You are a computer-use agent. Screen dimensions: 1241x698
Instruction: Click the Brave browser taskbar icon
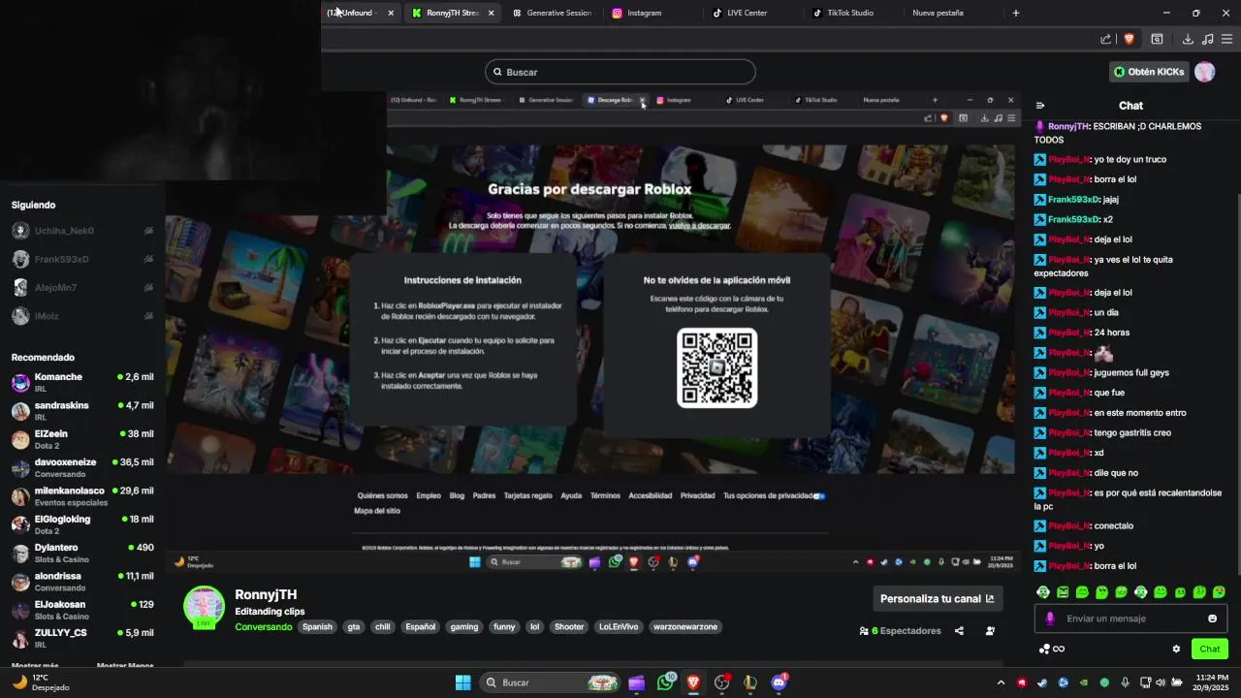pos(693,682)
